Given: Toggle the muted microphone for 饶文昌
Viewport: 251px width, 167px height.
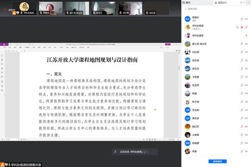Looking at the screenshot, I should (x=242, y=60).
